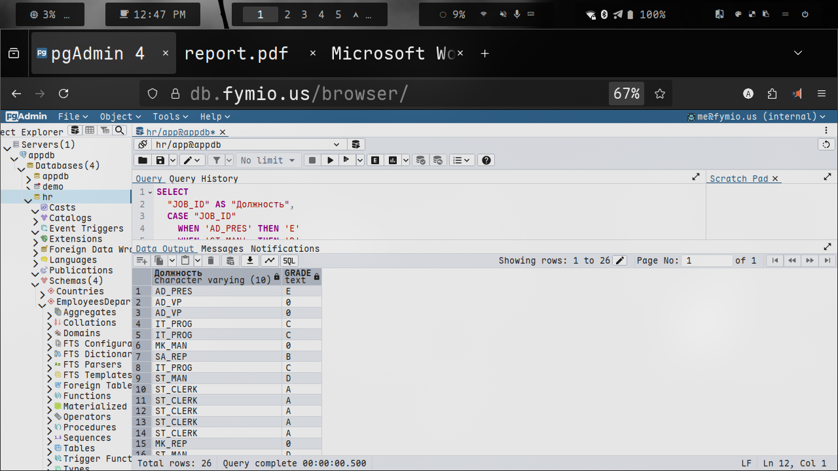Switch to the Messages tab
This screenshot has width=838, height=471.
[x=222, y=249]
